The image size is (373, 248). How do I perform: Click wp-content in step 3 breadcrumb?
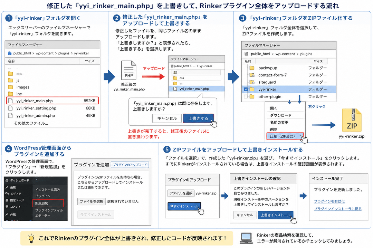point(285,54)
